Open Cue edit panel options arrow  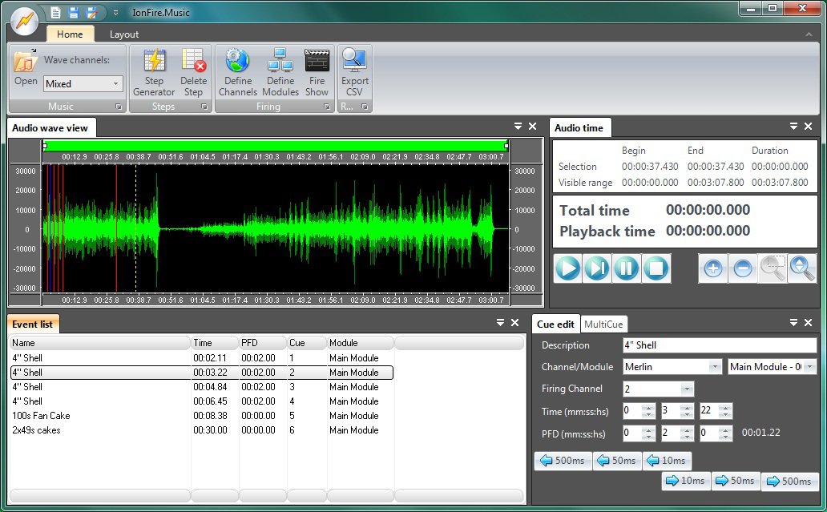click(794, 323)
